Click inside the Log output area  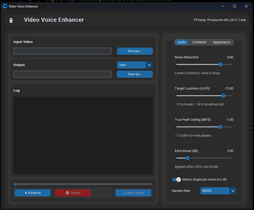point(83,135)
